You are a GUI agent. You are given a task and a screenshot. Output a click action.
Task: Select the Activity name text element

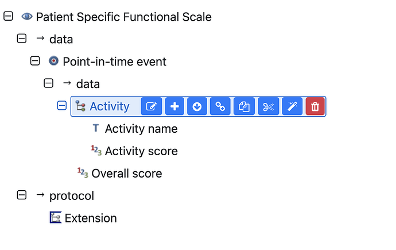click(x=141, y=129)
